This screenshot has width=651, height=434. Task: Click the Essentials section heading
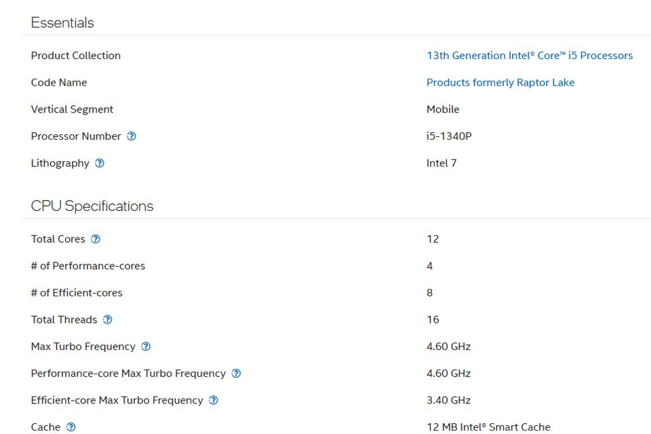[62, 23]
